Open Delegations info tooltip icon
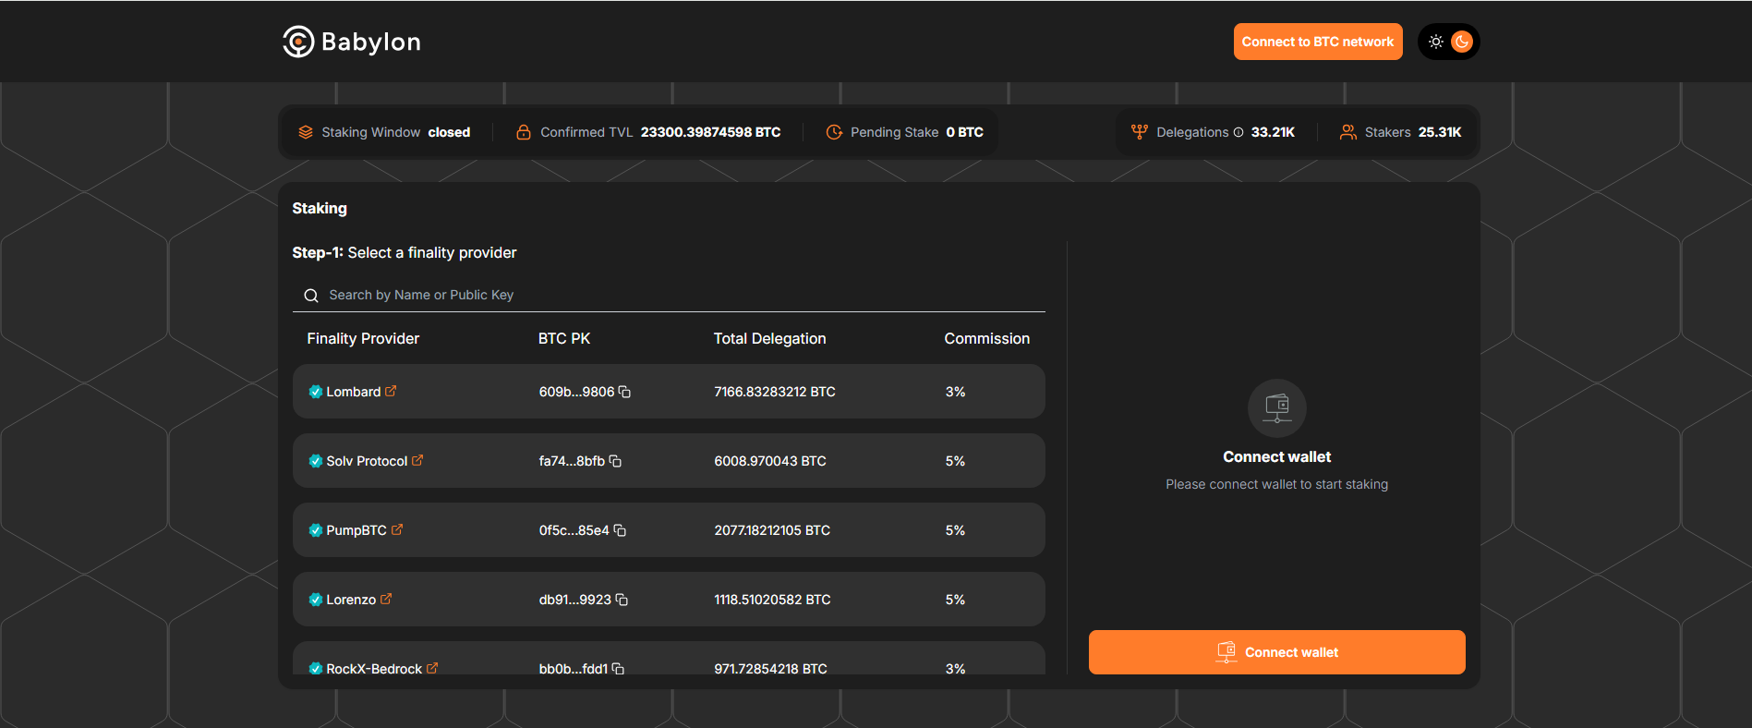 pyautogui.click(x=1238, y=132)
